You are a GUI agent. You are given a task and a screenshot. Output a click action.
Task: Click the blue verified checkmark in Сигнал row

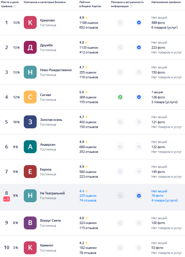pyautogui.click(x=139, y=97)
